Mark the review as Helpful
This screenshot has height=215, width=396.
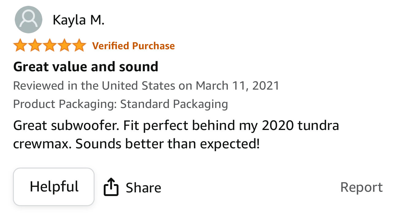click(54, 187)
